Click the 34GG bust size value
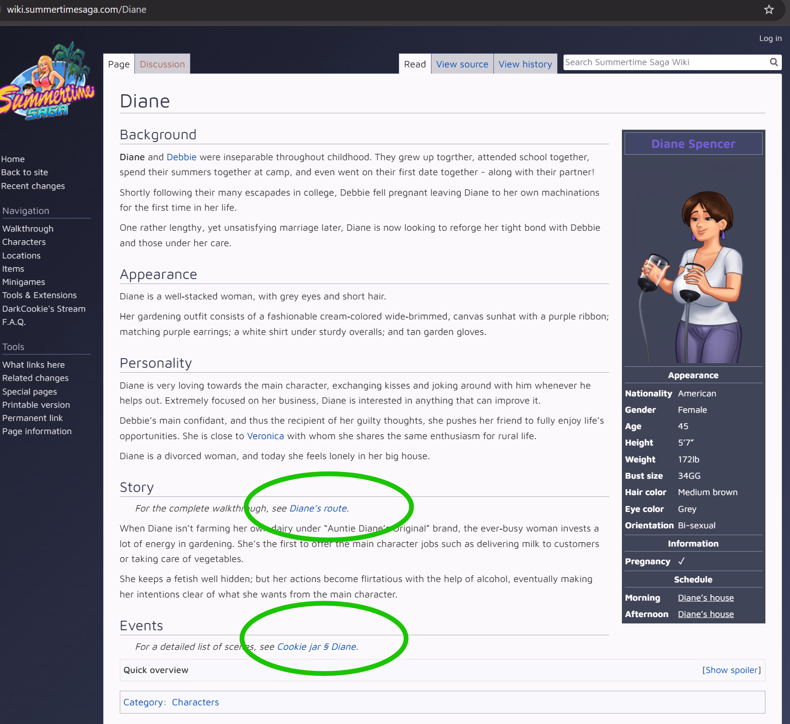 pos(689,476)
